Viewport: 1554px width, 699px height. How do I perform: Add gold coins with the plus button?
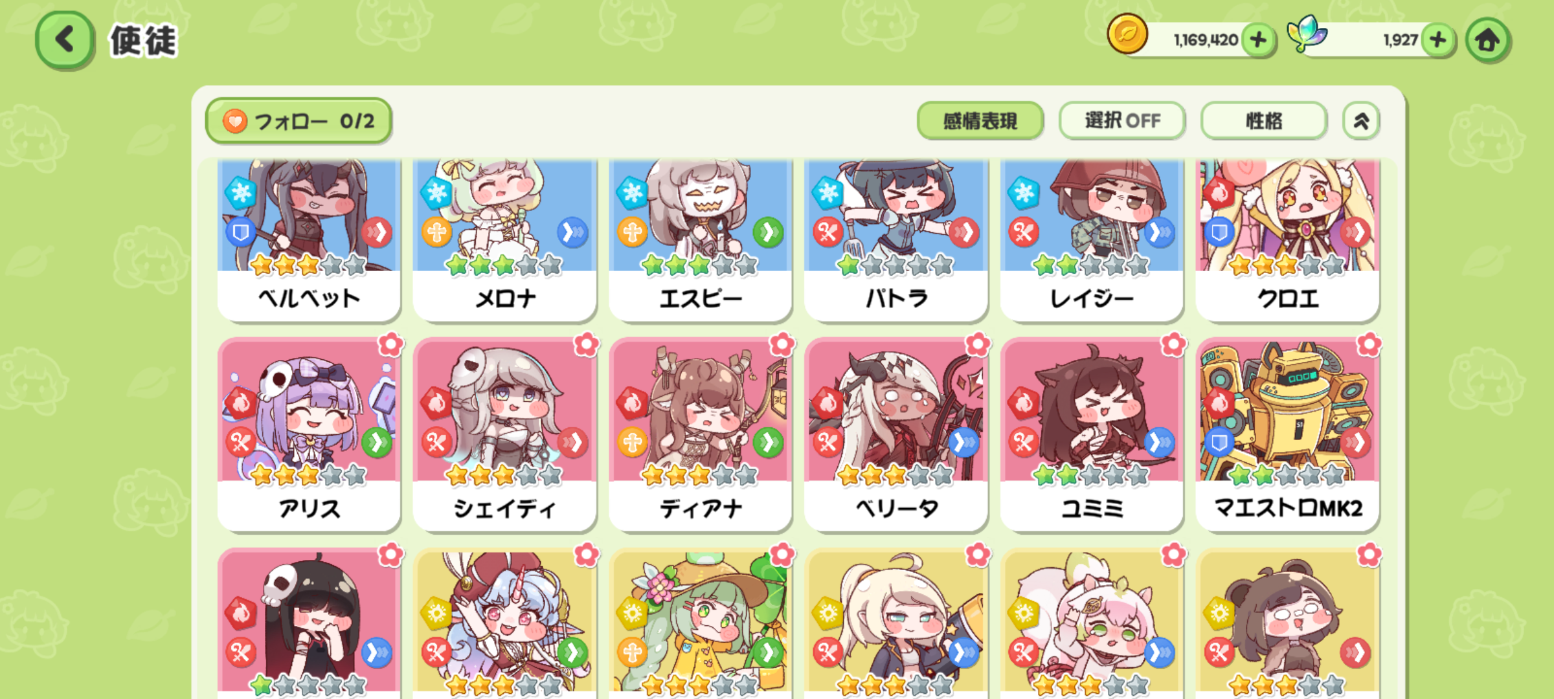tap(1258, 40)
